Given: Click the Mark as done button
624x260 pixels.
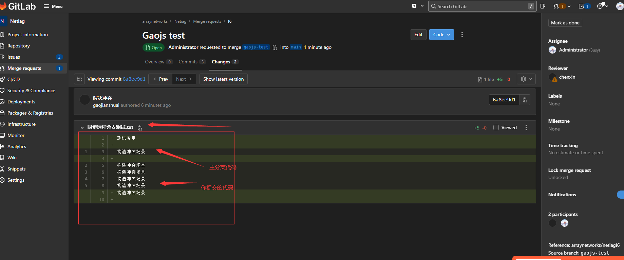Looking at the screenshot, I should tap(565, 23).
